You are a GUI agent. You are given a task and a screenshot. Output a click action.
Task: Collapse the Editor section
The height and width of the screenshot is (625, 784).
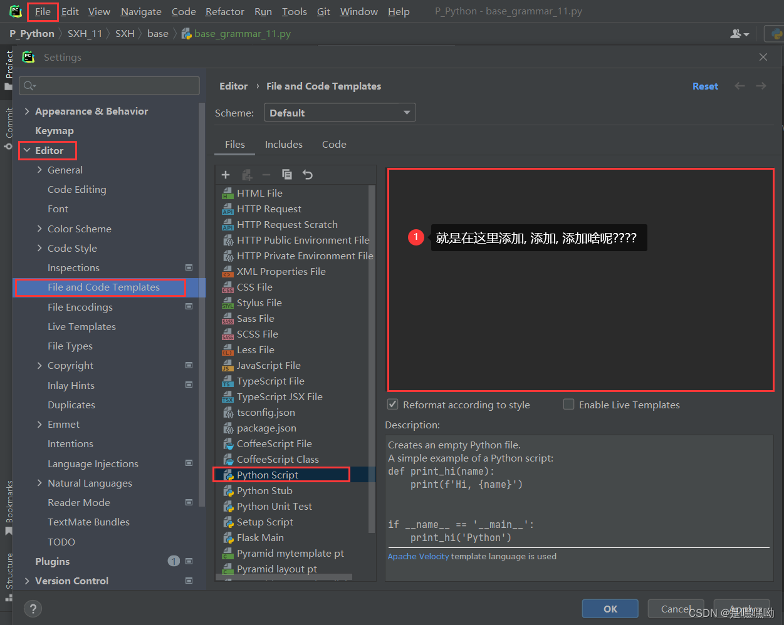pyautogui.click(x=27, y=150)
